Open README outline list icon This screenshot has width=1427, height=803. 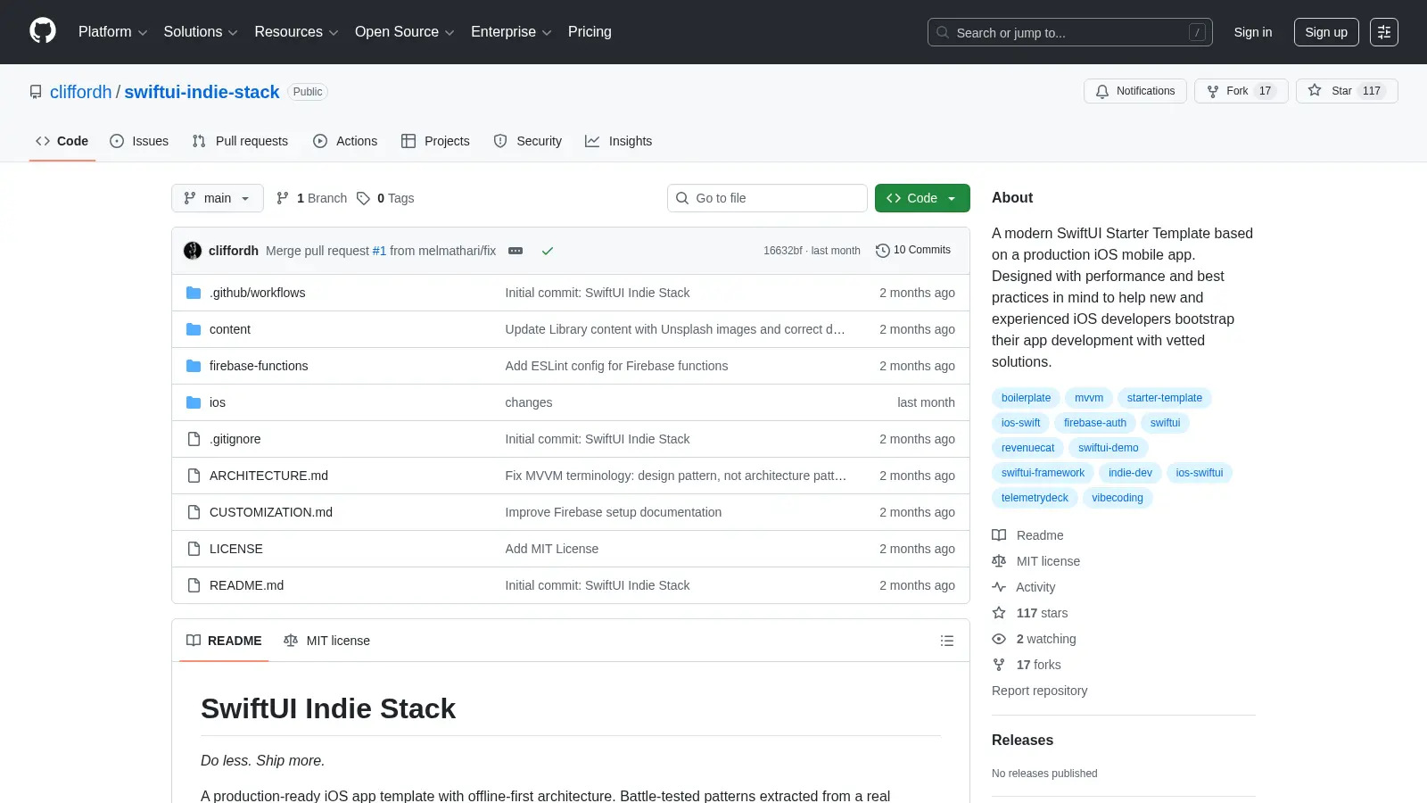(x=947, y=641)
